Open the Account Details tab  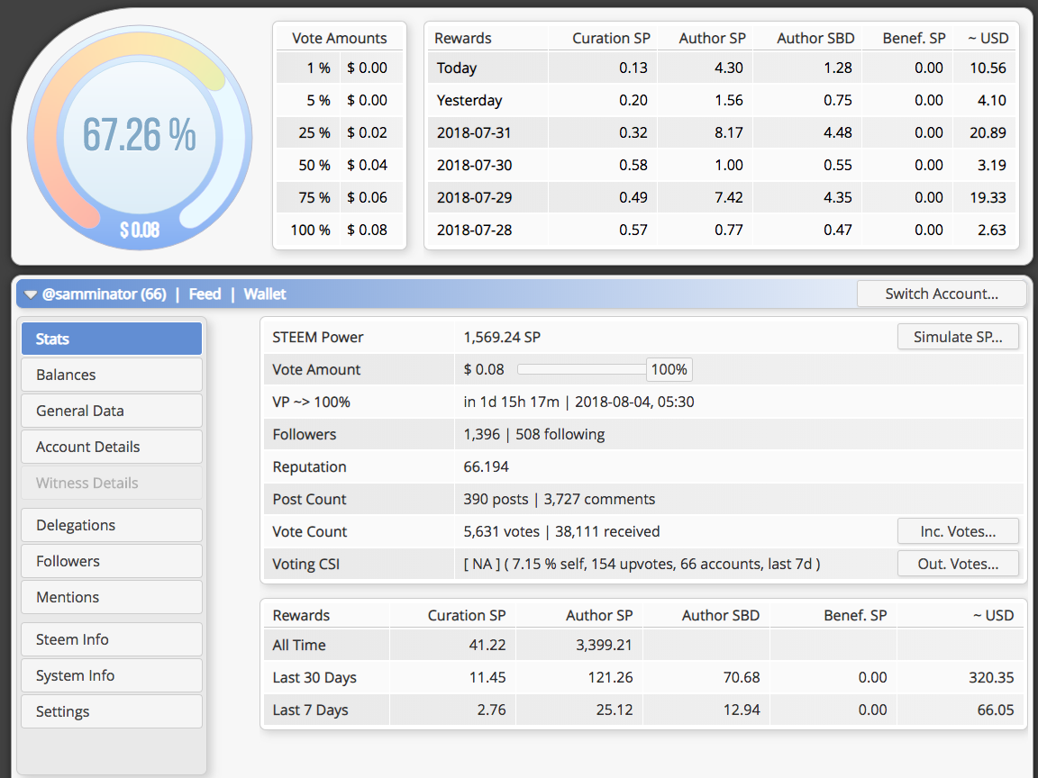pyautogui.click(x=112, y=447)
